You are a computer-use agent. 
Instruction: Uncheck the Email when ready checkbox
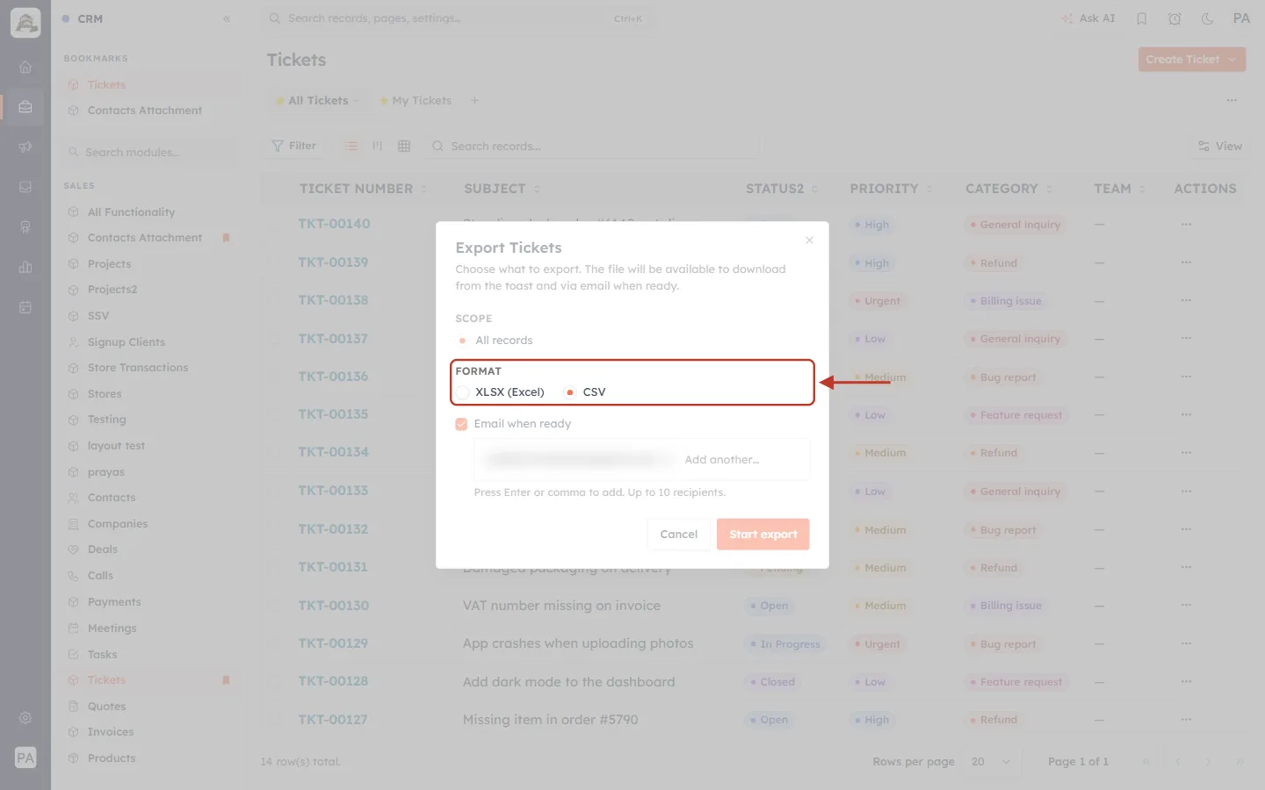click(461, 424)
